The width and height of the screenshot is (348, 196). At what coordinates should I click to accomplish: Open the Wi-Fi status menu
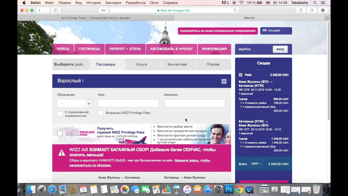click(x=241, y=3)
